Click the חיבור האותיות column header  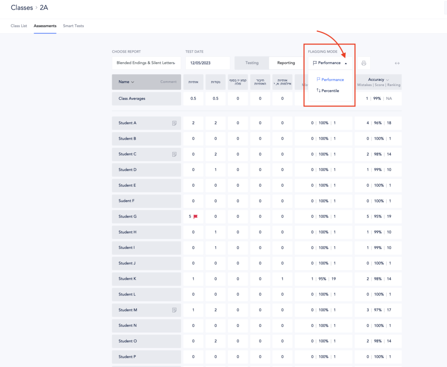(x=260, y=82)
